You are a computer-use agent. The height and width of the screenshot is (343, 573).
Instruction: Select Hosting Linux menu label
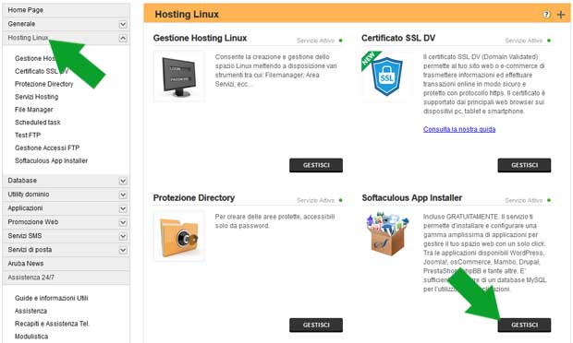tap(28, 38)
